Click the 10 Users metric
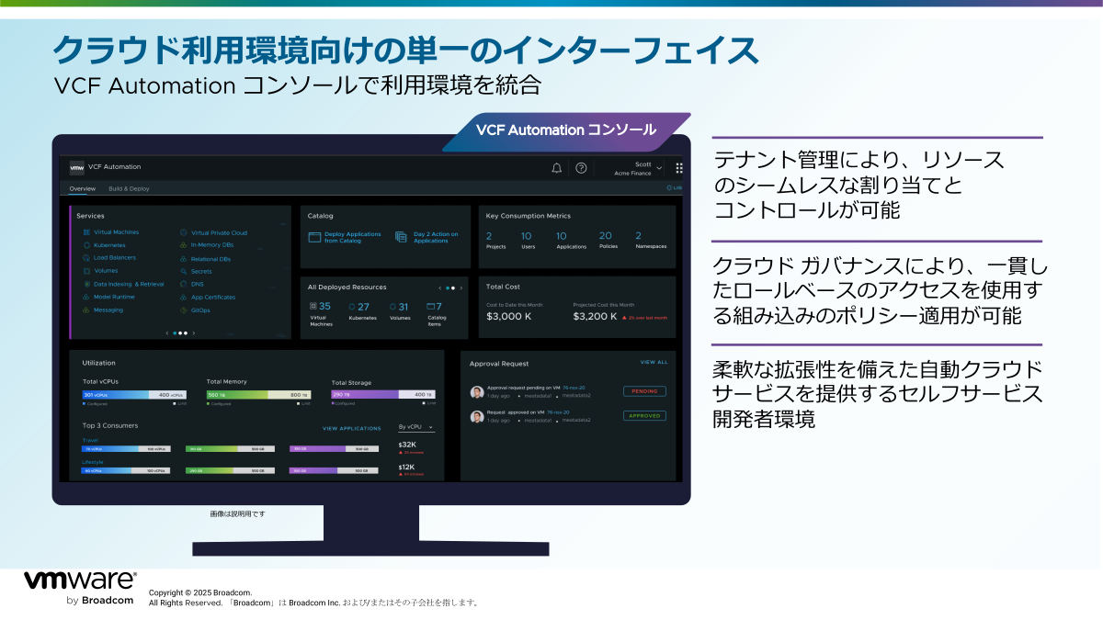The height and width of the screenshot is (620, 1103). point(527,240)
